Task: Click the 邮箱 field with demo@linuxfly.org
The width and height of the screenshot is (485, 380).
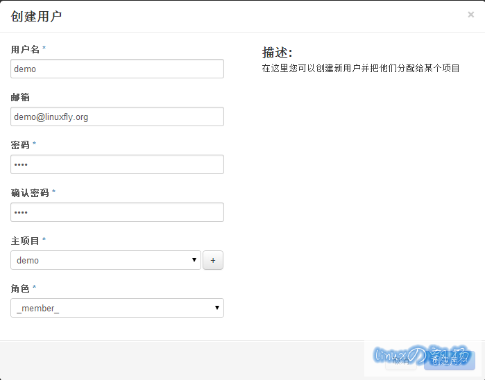Action: [117, 117]
